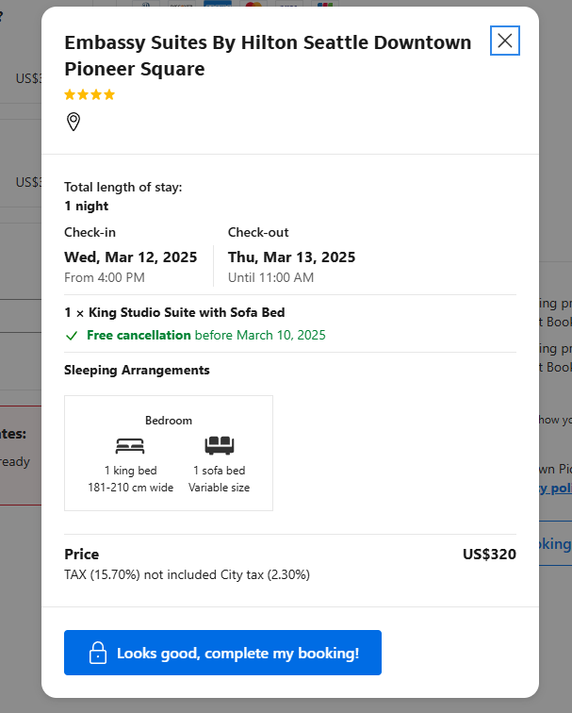Viewport: 572px width, 713px height.
Task: Click the Free cancellation text
Action: (139, 336)
